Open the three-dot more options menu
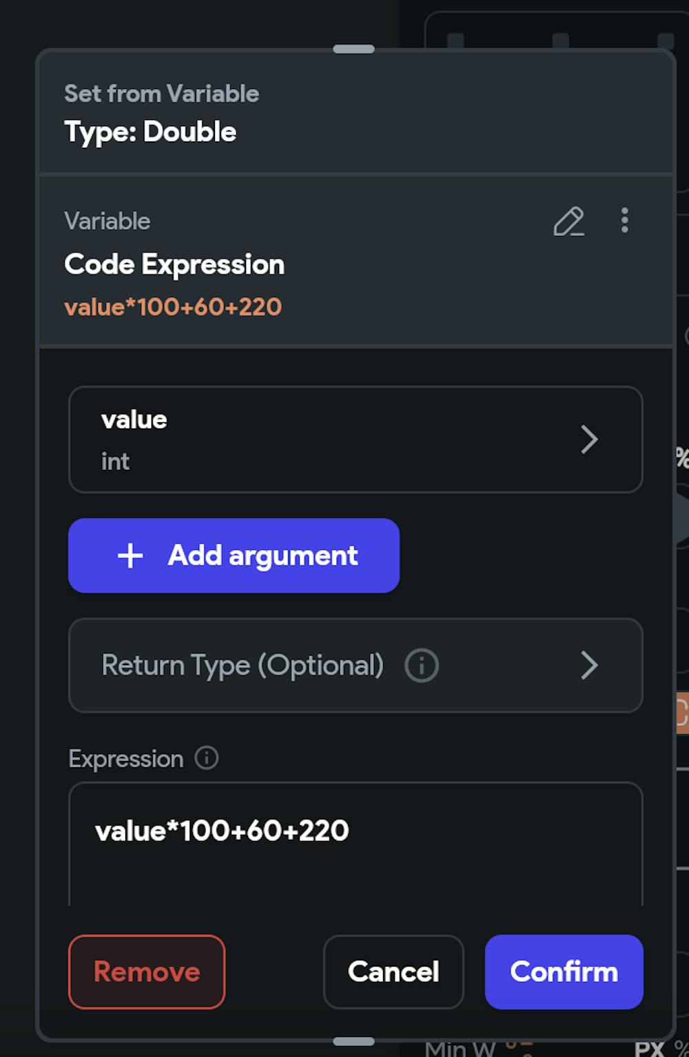Screen dimensions: 689x1057 624,220
